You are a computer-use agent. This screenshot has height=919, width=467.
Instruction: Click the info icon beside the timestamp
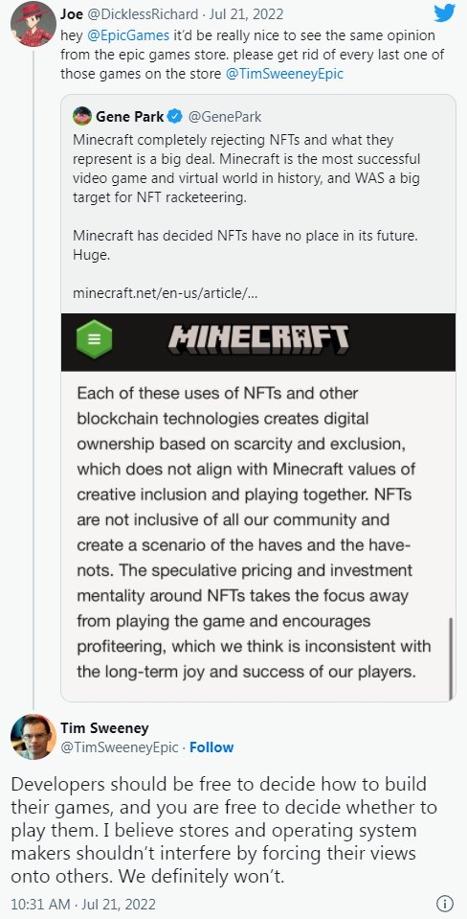point(445,903)
